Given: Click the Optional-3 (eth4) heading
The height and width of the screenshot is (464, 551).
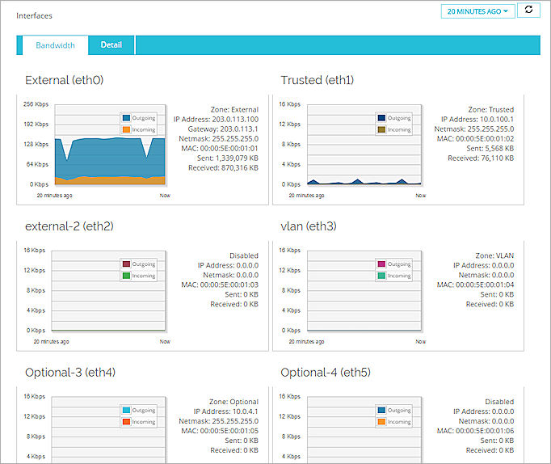Looking at the screenshot, I should [70, 373].
